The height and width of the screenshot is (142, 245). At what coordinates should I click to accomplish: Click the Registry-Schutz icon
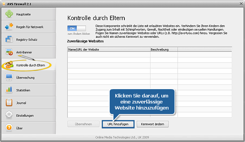coord(9,39)
